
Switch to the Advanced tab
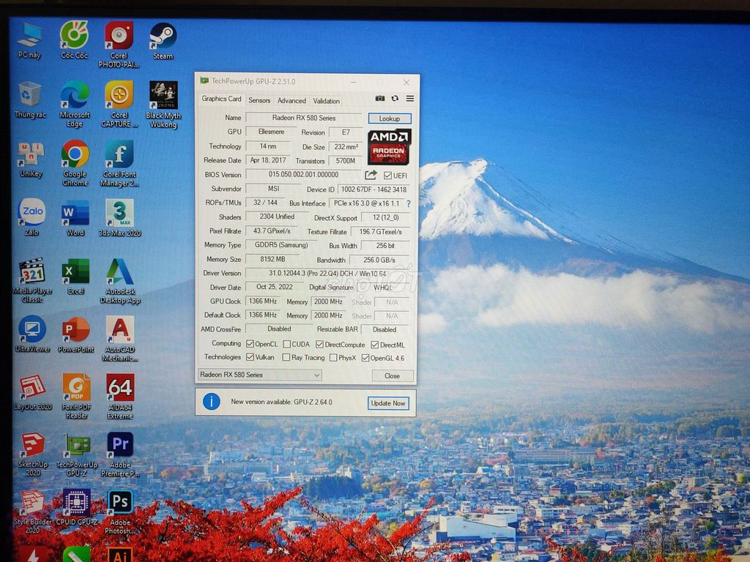[292, 101]
